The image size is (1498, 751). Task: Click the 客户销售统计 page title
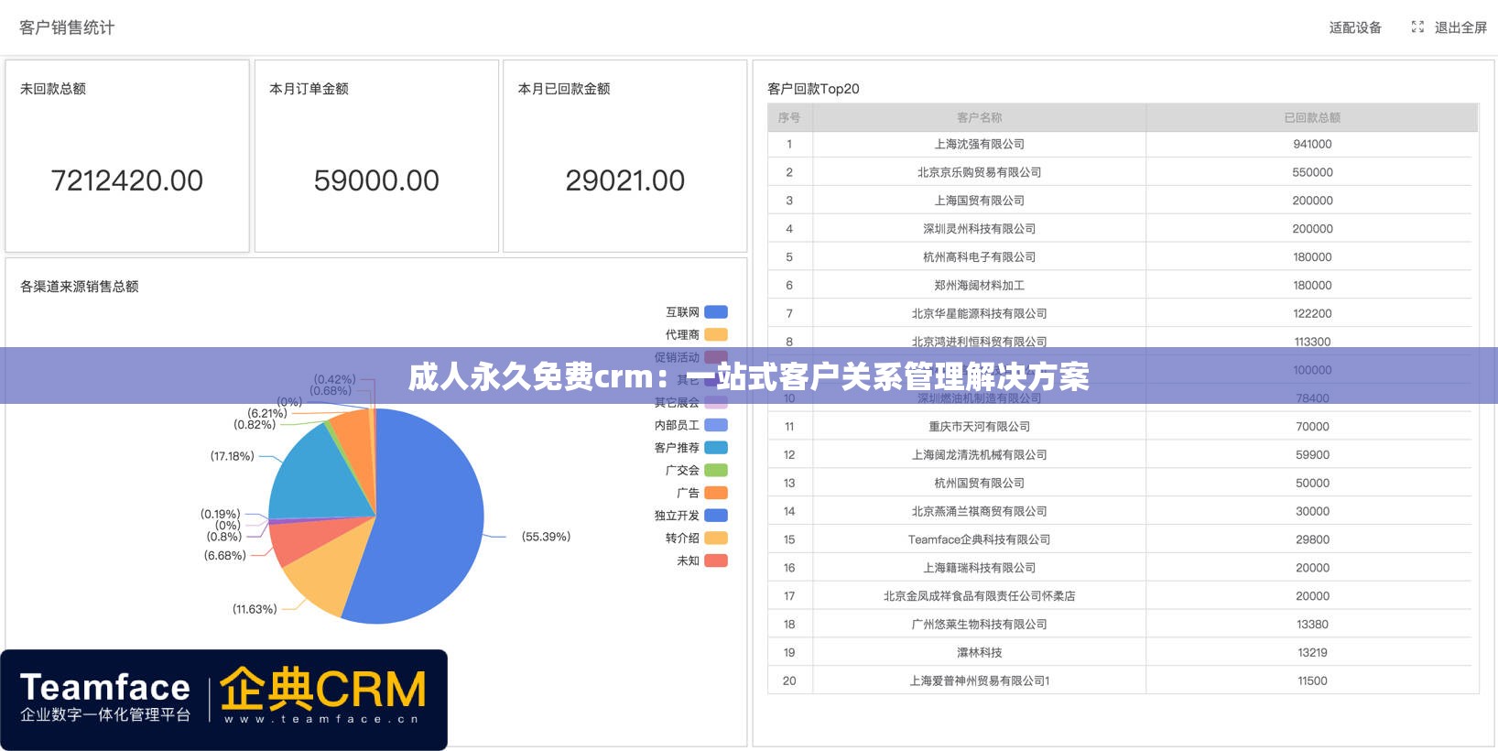tap(67, 27)
